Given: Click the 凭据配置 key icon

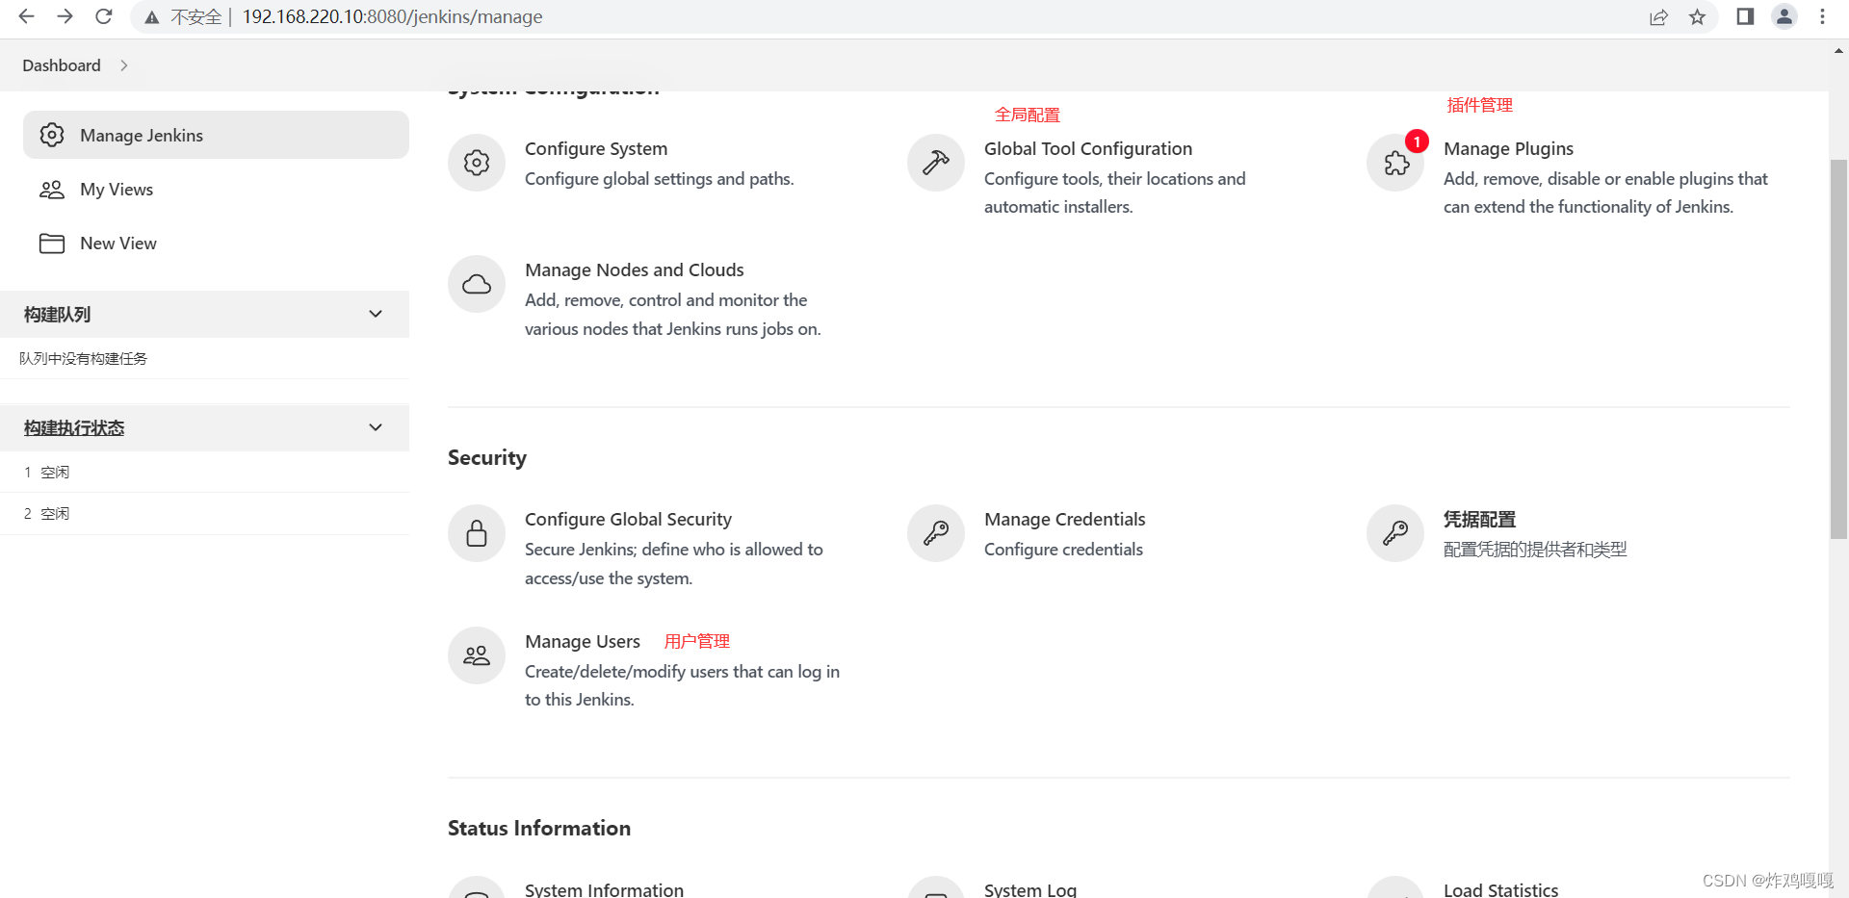Looking at the screenshot, I should pos(1395,533).
